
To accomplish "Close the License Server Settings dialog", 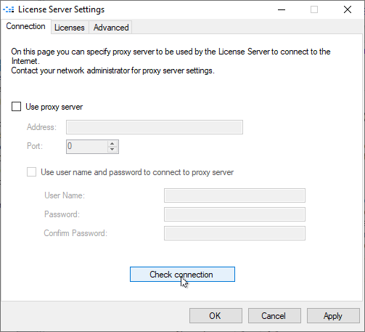I will [x=348, y=9].
